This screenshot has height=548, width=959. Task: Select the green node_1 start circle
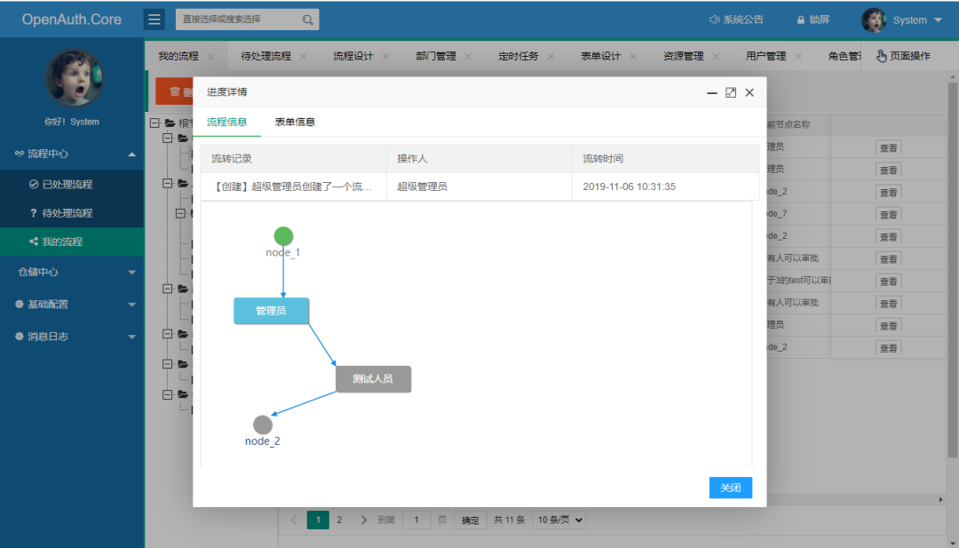pyautogui.click(x=283, y=236)
